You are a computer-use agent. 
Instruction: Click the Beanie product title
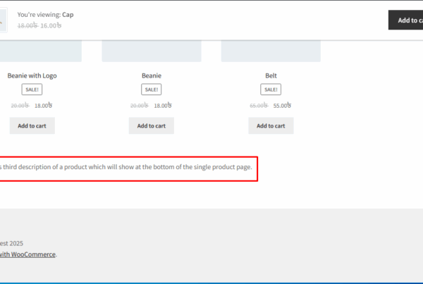151,75
